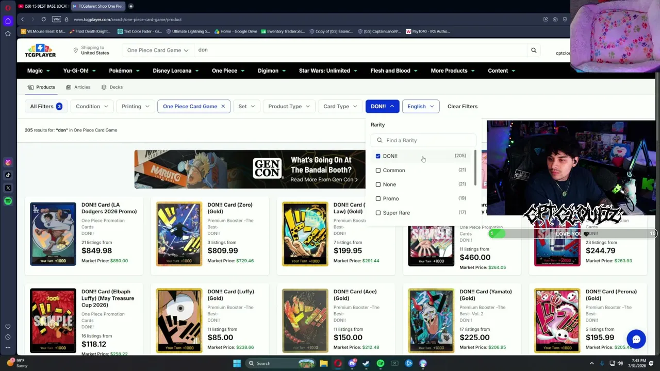Open the Flesh and Blood menu
The height and width of the screenshot is (371, 660).
click(394, 71)
